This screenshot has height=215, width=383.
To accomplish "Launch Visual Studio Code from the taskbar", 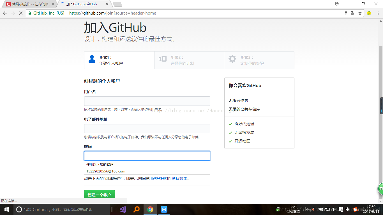I will (123, 209).
